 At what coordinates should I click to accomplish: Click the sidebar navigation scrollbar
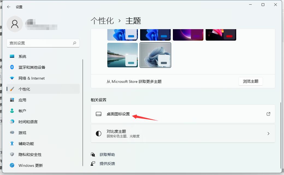coord(82,113)
